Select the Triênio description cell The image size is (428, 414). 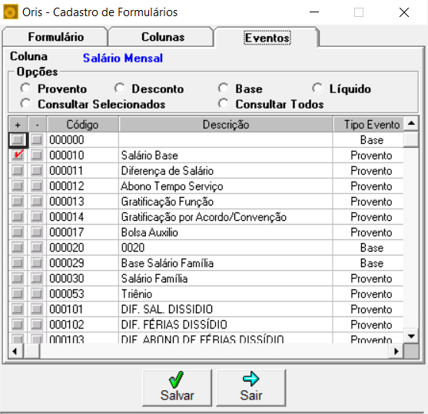pos(226,294)
